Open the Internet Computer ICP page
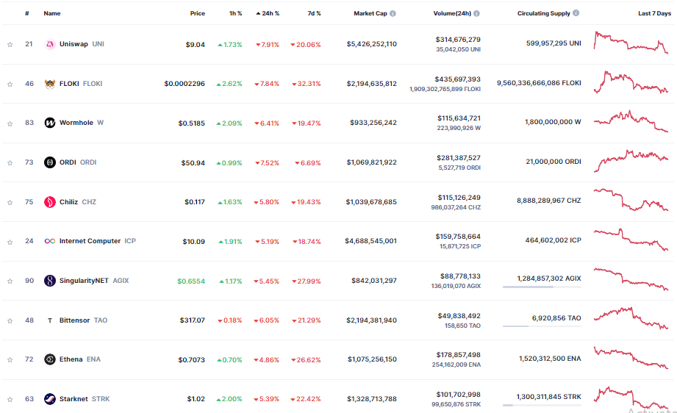Viewport: 677px width, 413px height. coord(98,241)
